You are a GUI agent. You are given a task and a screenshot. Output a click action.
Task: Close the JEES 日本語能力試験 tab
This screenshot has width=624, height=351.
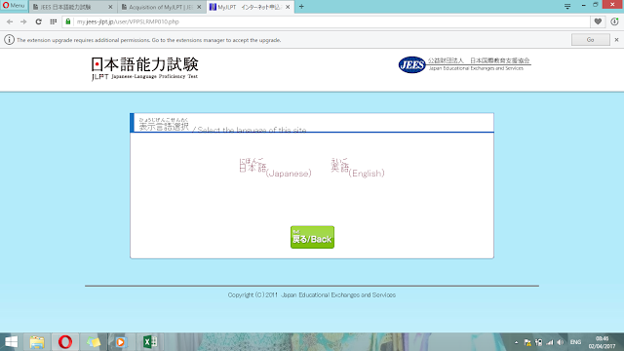(110, 7)
